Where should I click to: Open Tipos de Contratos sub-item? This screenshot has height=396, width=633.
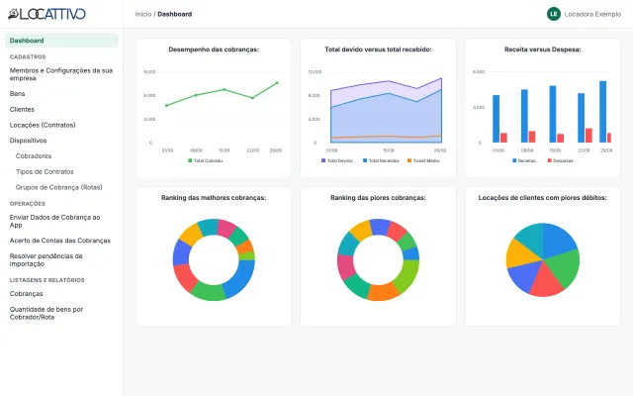coord(45,171)
